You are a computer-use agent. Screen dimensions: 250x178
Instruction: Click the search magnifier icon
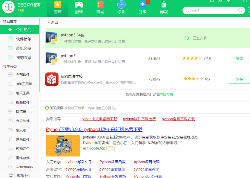click(x=240, y=10)
